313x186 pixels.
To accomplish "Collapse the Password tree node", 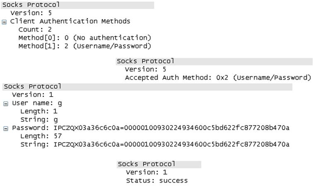I will tap(5, 128).
